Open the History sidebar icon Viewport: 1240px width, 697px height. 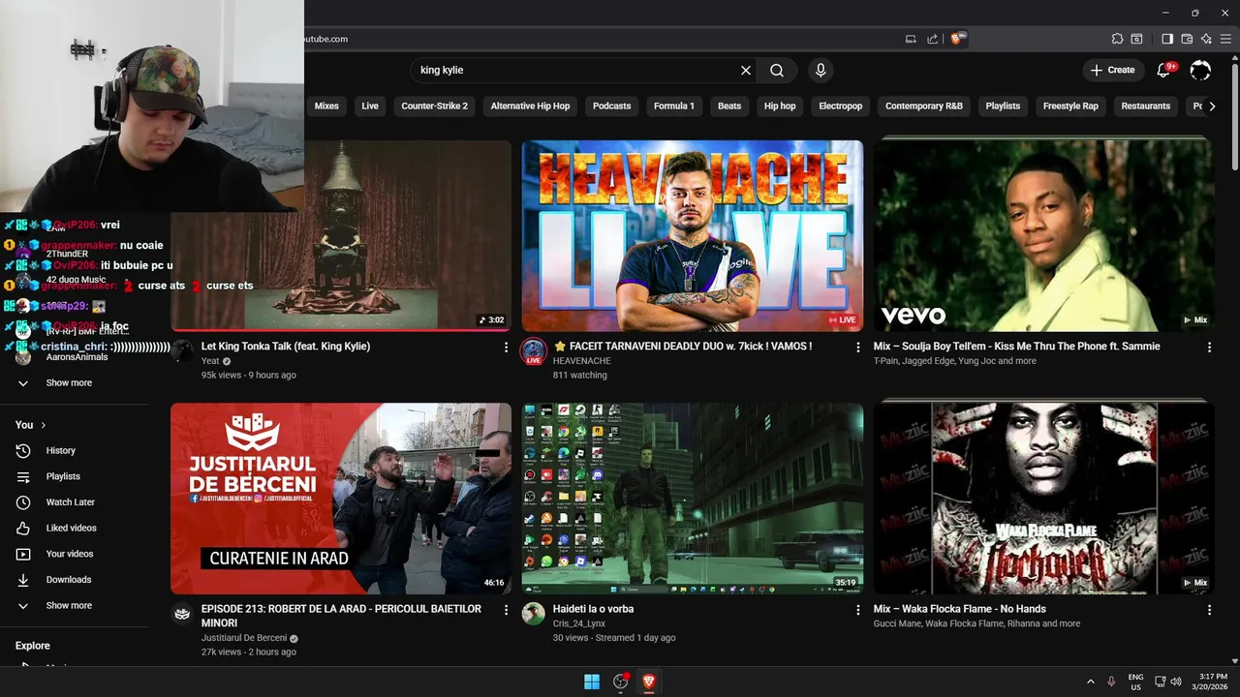23,450
